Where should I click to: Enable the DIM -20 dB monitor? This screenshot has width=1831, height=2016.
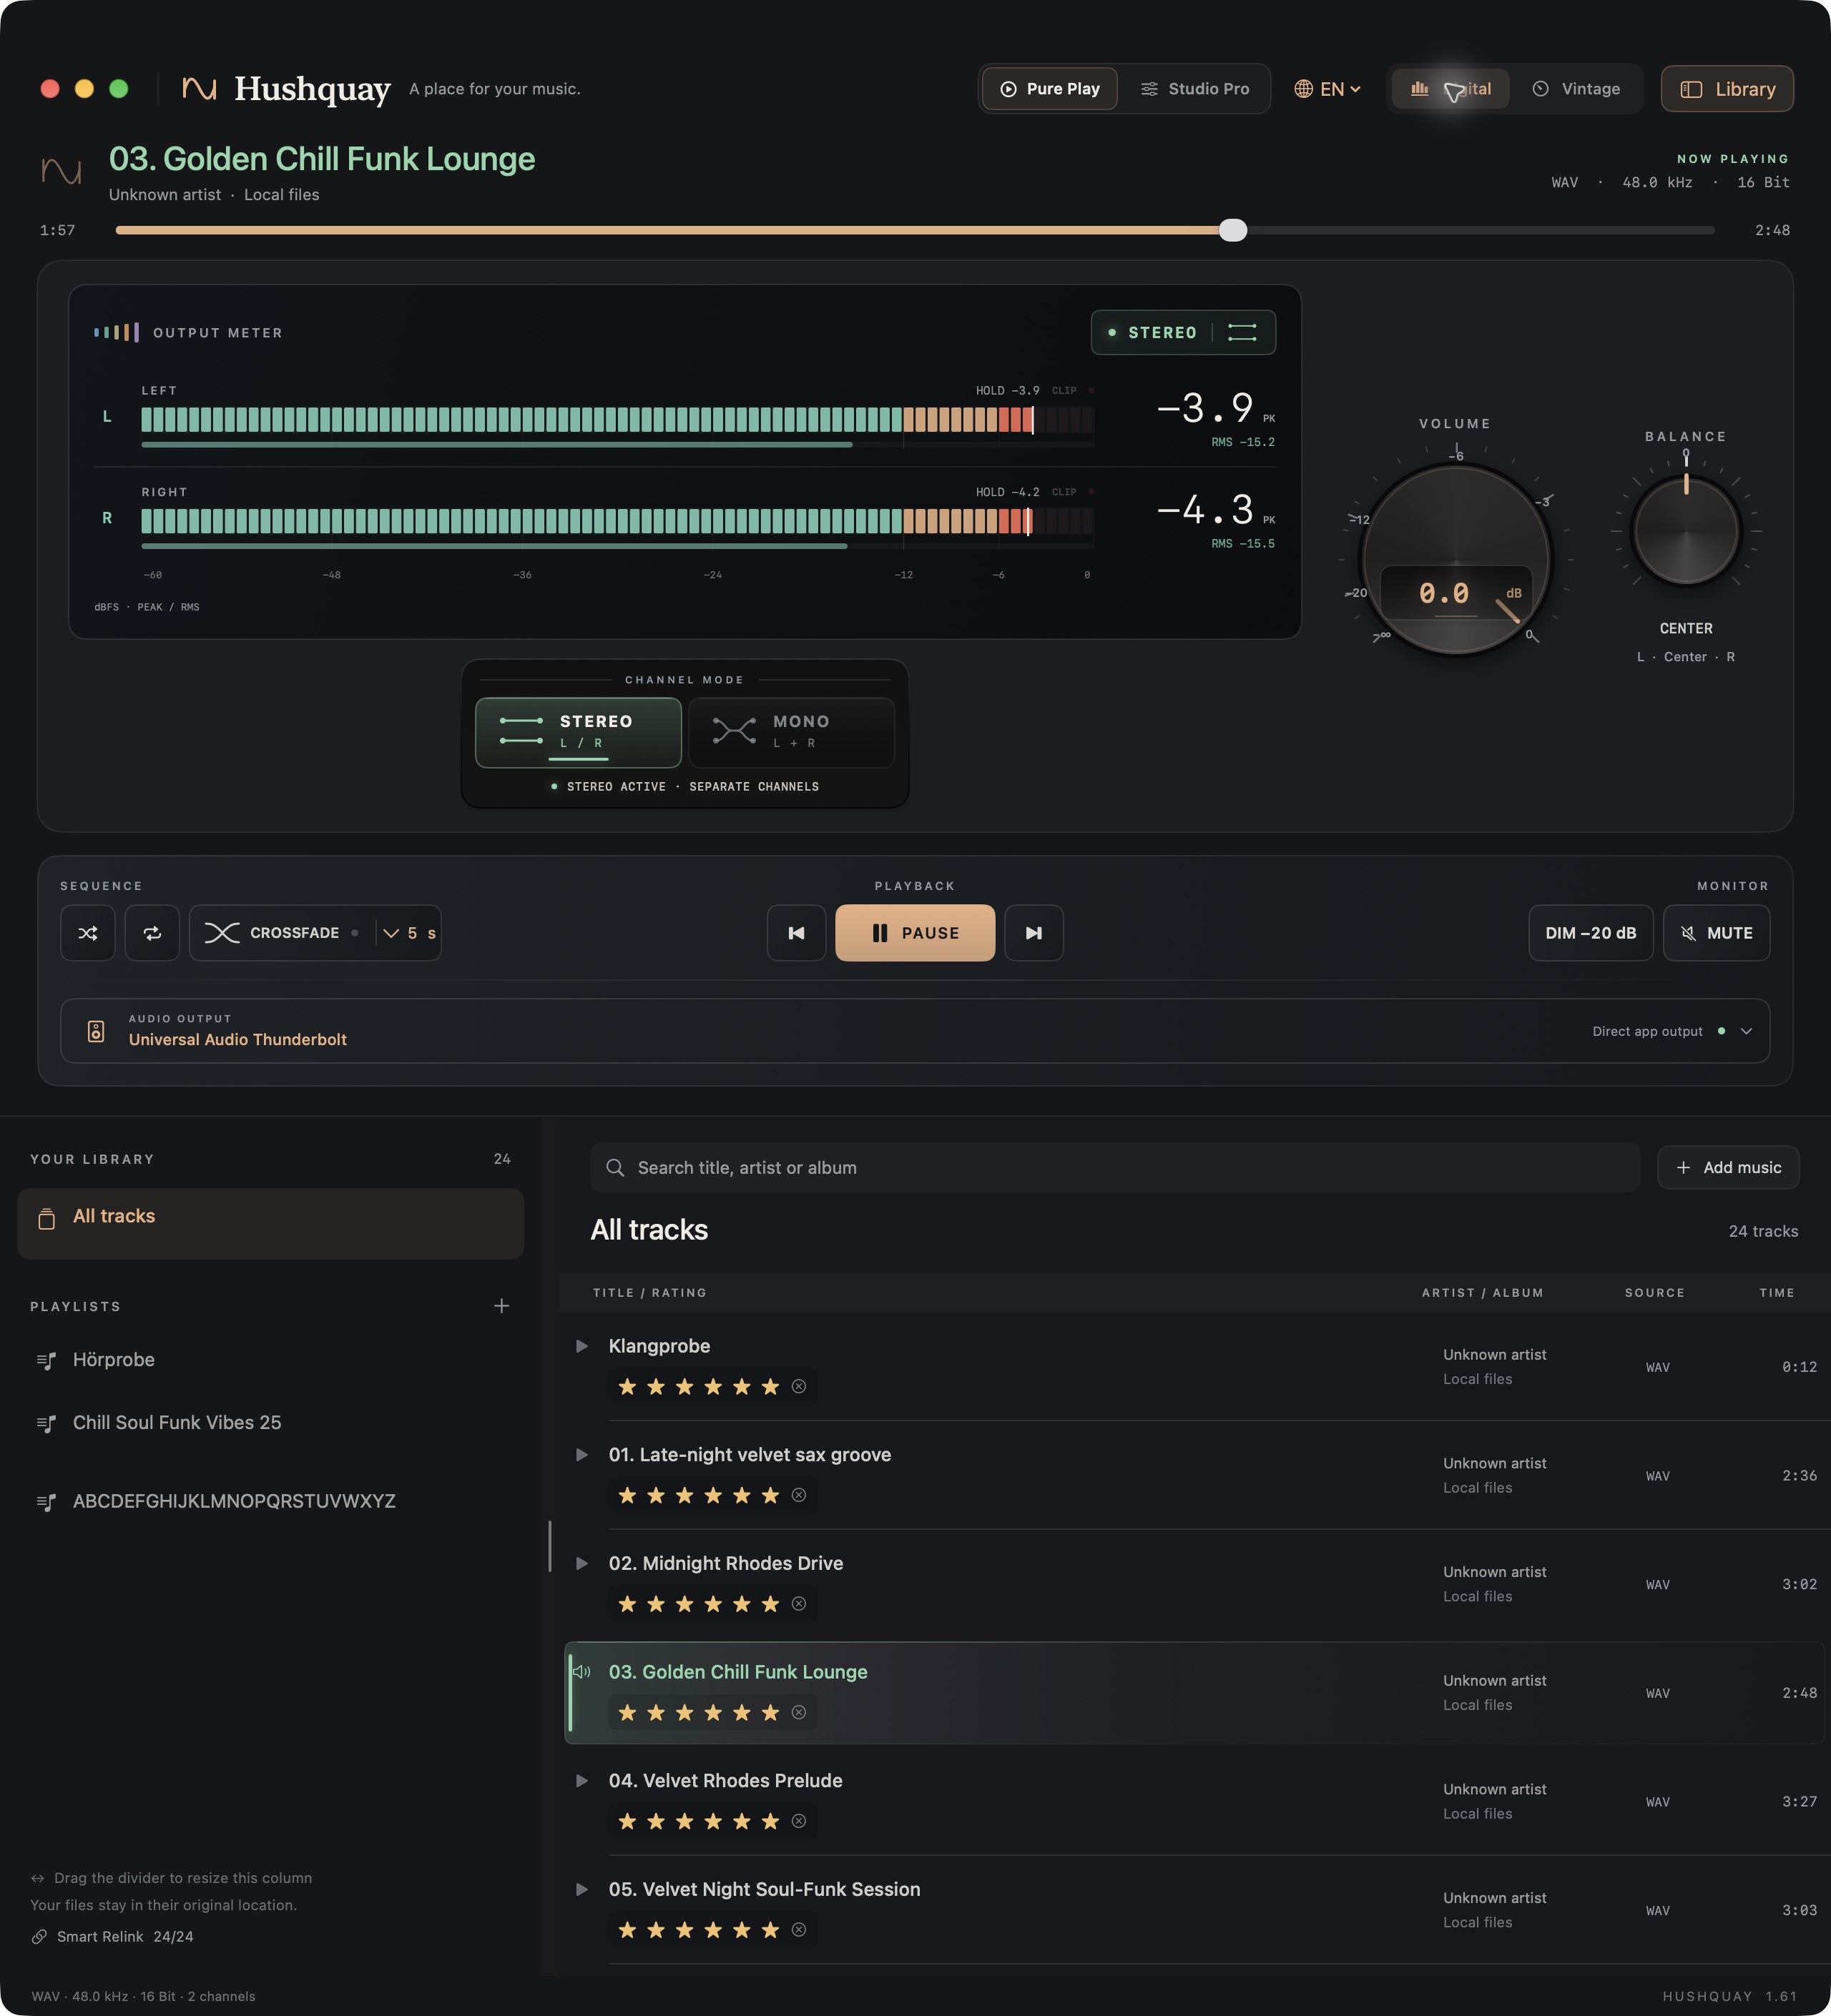[x=1590, y=933]
